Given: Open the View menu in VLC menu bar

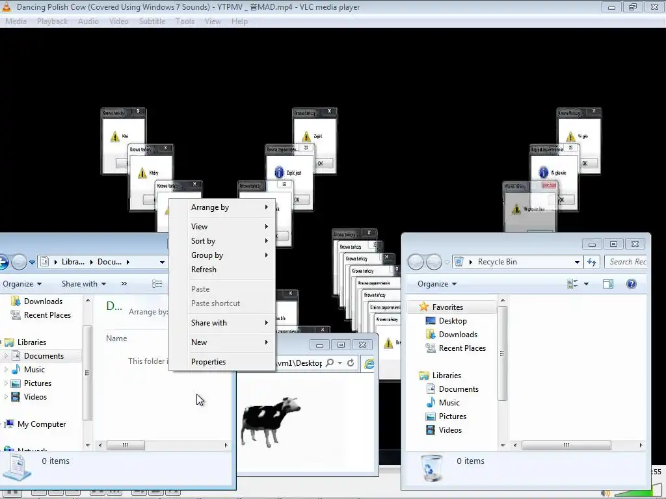Looking at the screenshot, I should pyautogui.click(x=213, y=21).
